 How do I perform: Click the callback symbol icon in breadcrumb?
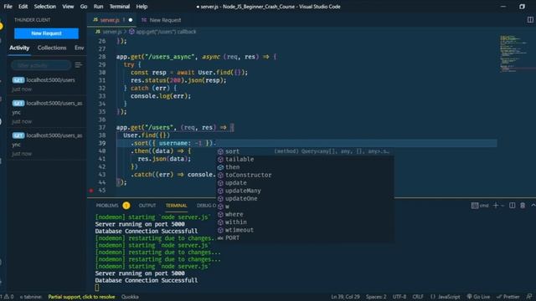pyautogui.click(x=131, y=32)
